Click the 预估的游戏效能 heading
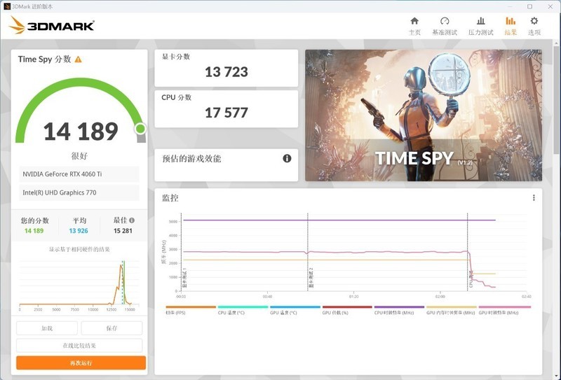The height and width of the screenshot is (380, 561). [191, 159]
